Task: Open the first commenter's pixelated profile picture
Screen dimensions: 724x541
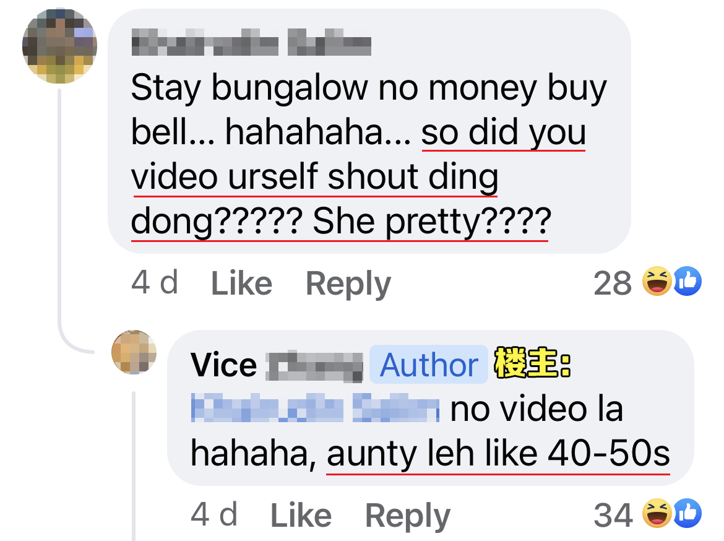Action: tap(59, 46)
